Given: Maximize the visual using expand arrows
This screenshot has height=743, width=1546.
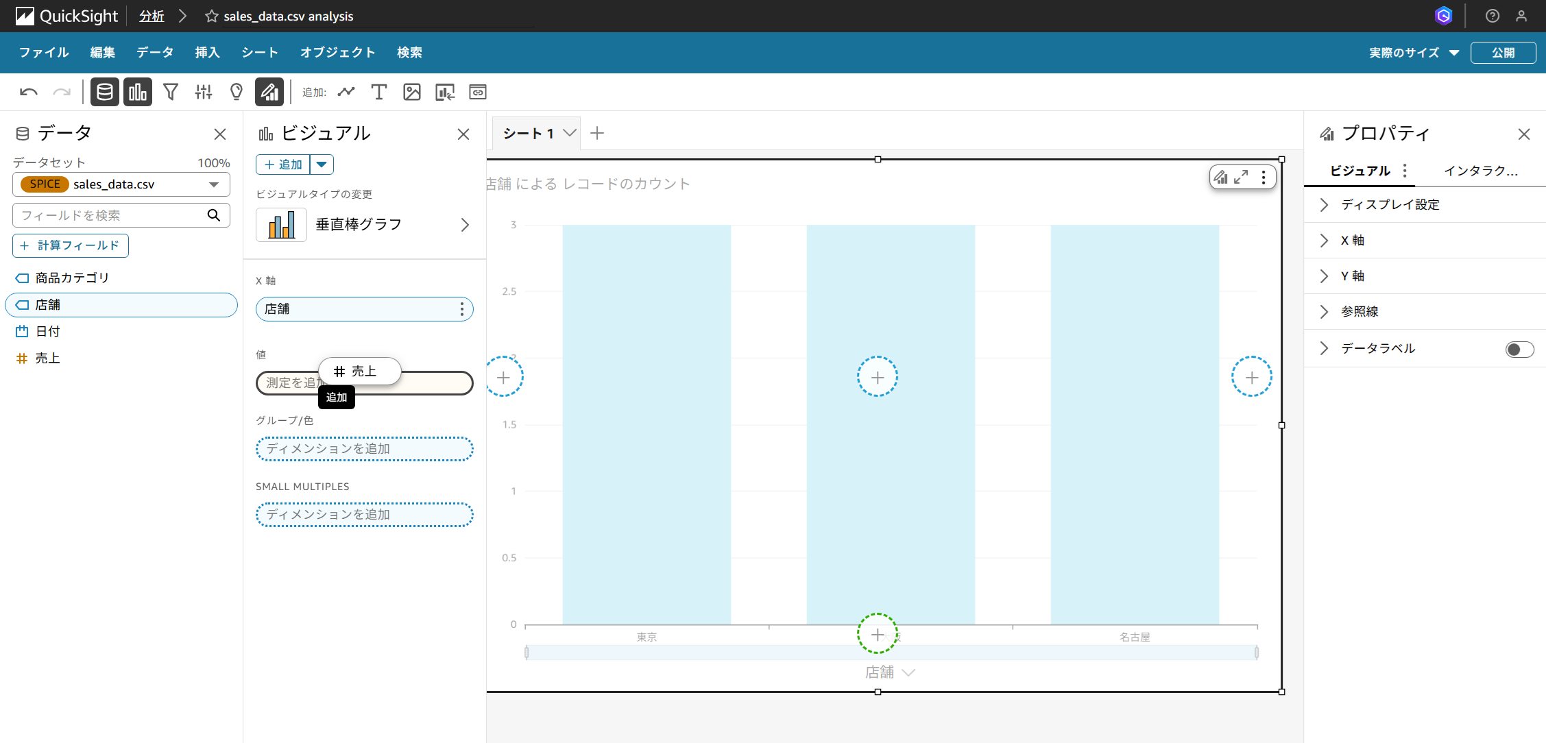Looking at the screenshot, I should click(1241, 178).
